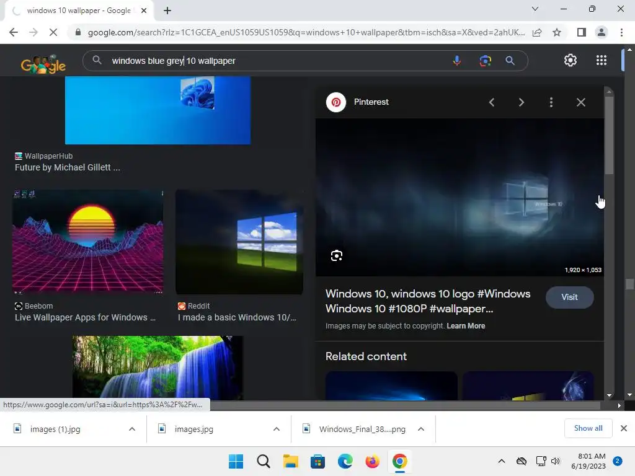Open Future by Michael Gillett link
The height and width of the screenshot is (476, 635).
click(67, 167)
